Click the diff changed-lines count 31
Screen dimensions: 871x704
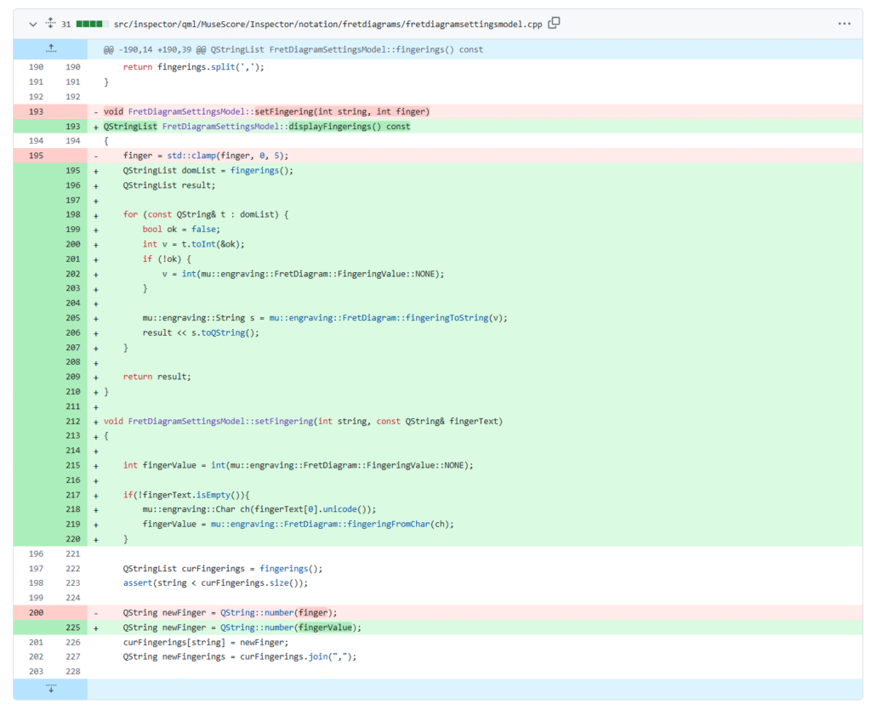(66, 24)
